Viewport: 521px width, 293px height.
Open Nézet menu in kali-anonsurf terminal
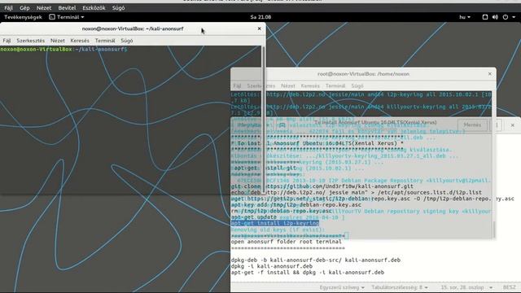[x=58, y=41]
